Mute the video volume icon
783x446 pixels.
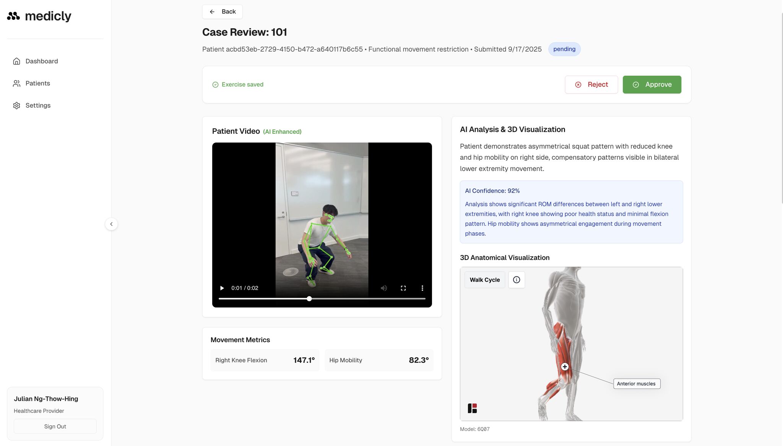pos(384,288)
